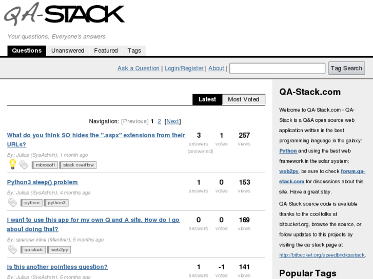Open the bitbucket.org/speedbird/qastack link
Screen dimensions: 373x279
coord(322,255)
